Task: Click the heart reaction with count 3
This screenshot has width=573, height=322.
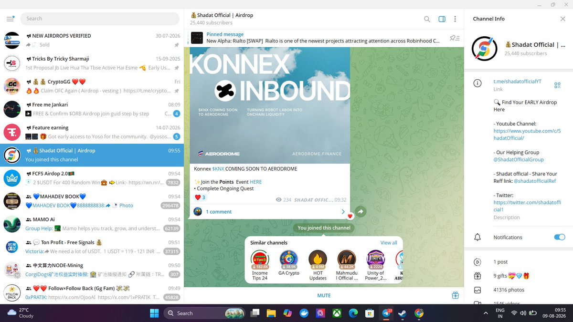Action: point(200,197)
